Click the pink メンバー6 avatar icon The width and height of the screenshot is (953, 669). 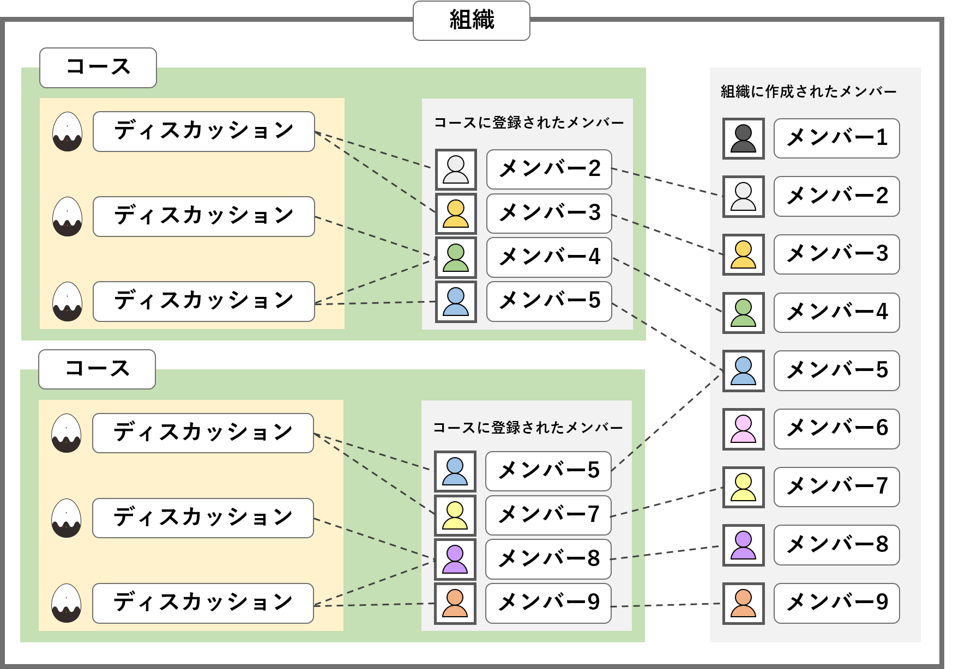click(x=743, y=429)
